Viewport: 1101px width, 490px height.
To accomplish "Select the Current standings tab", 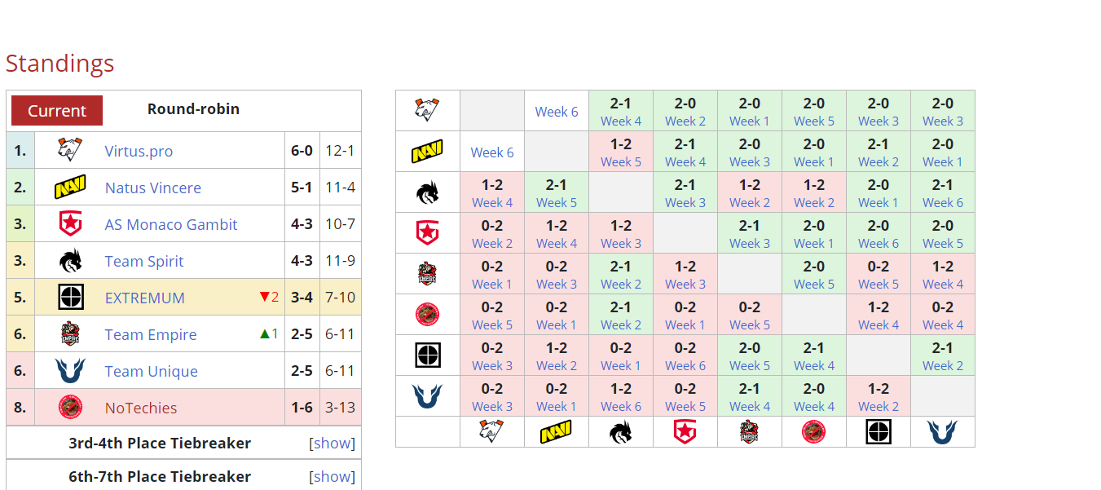I will tap(57, 111).
